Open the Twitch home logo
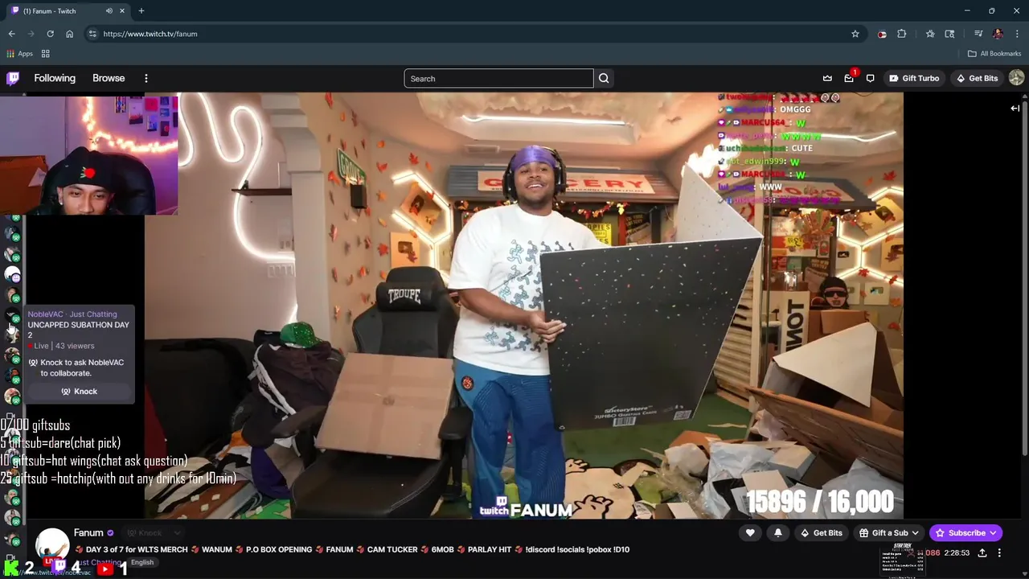 point(13,78)
